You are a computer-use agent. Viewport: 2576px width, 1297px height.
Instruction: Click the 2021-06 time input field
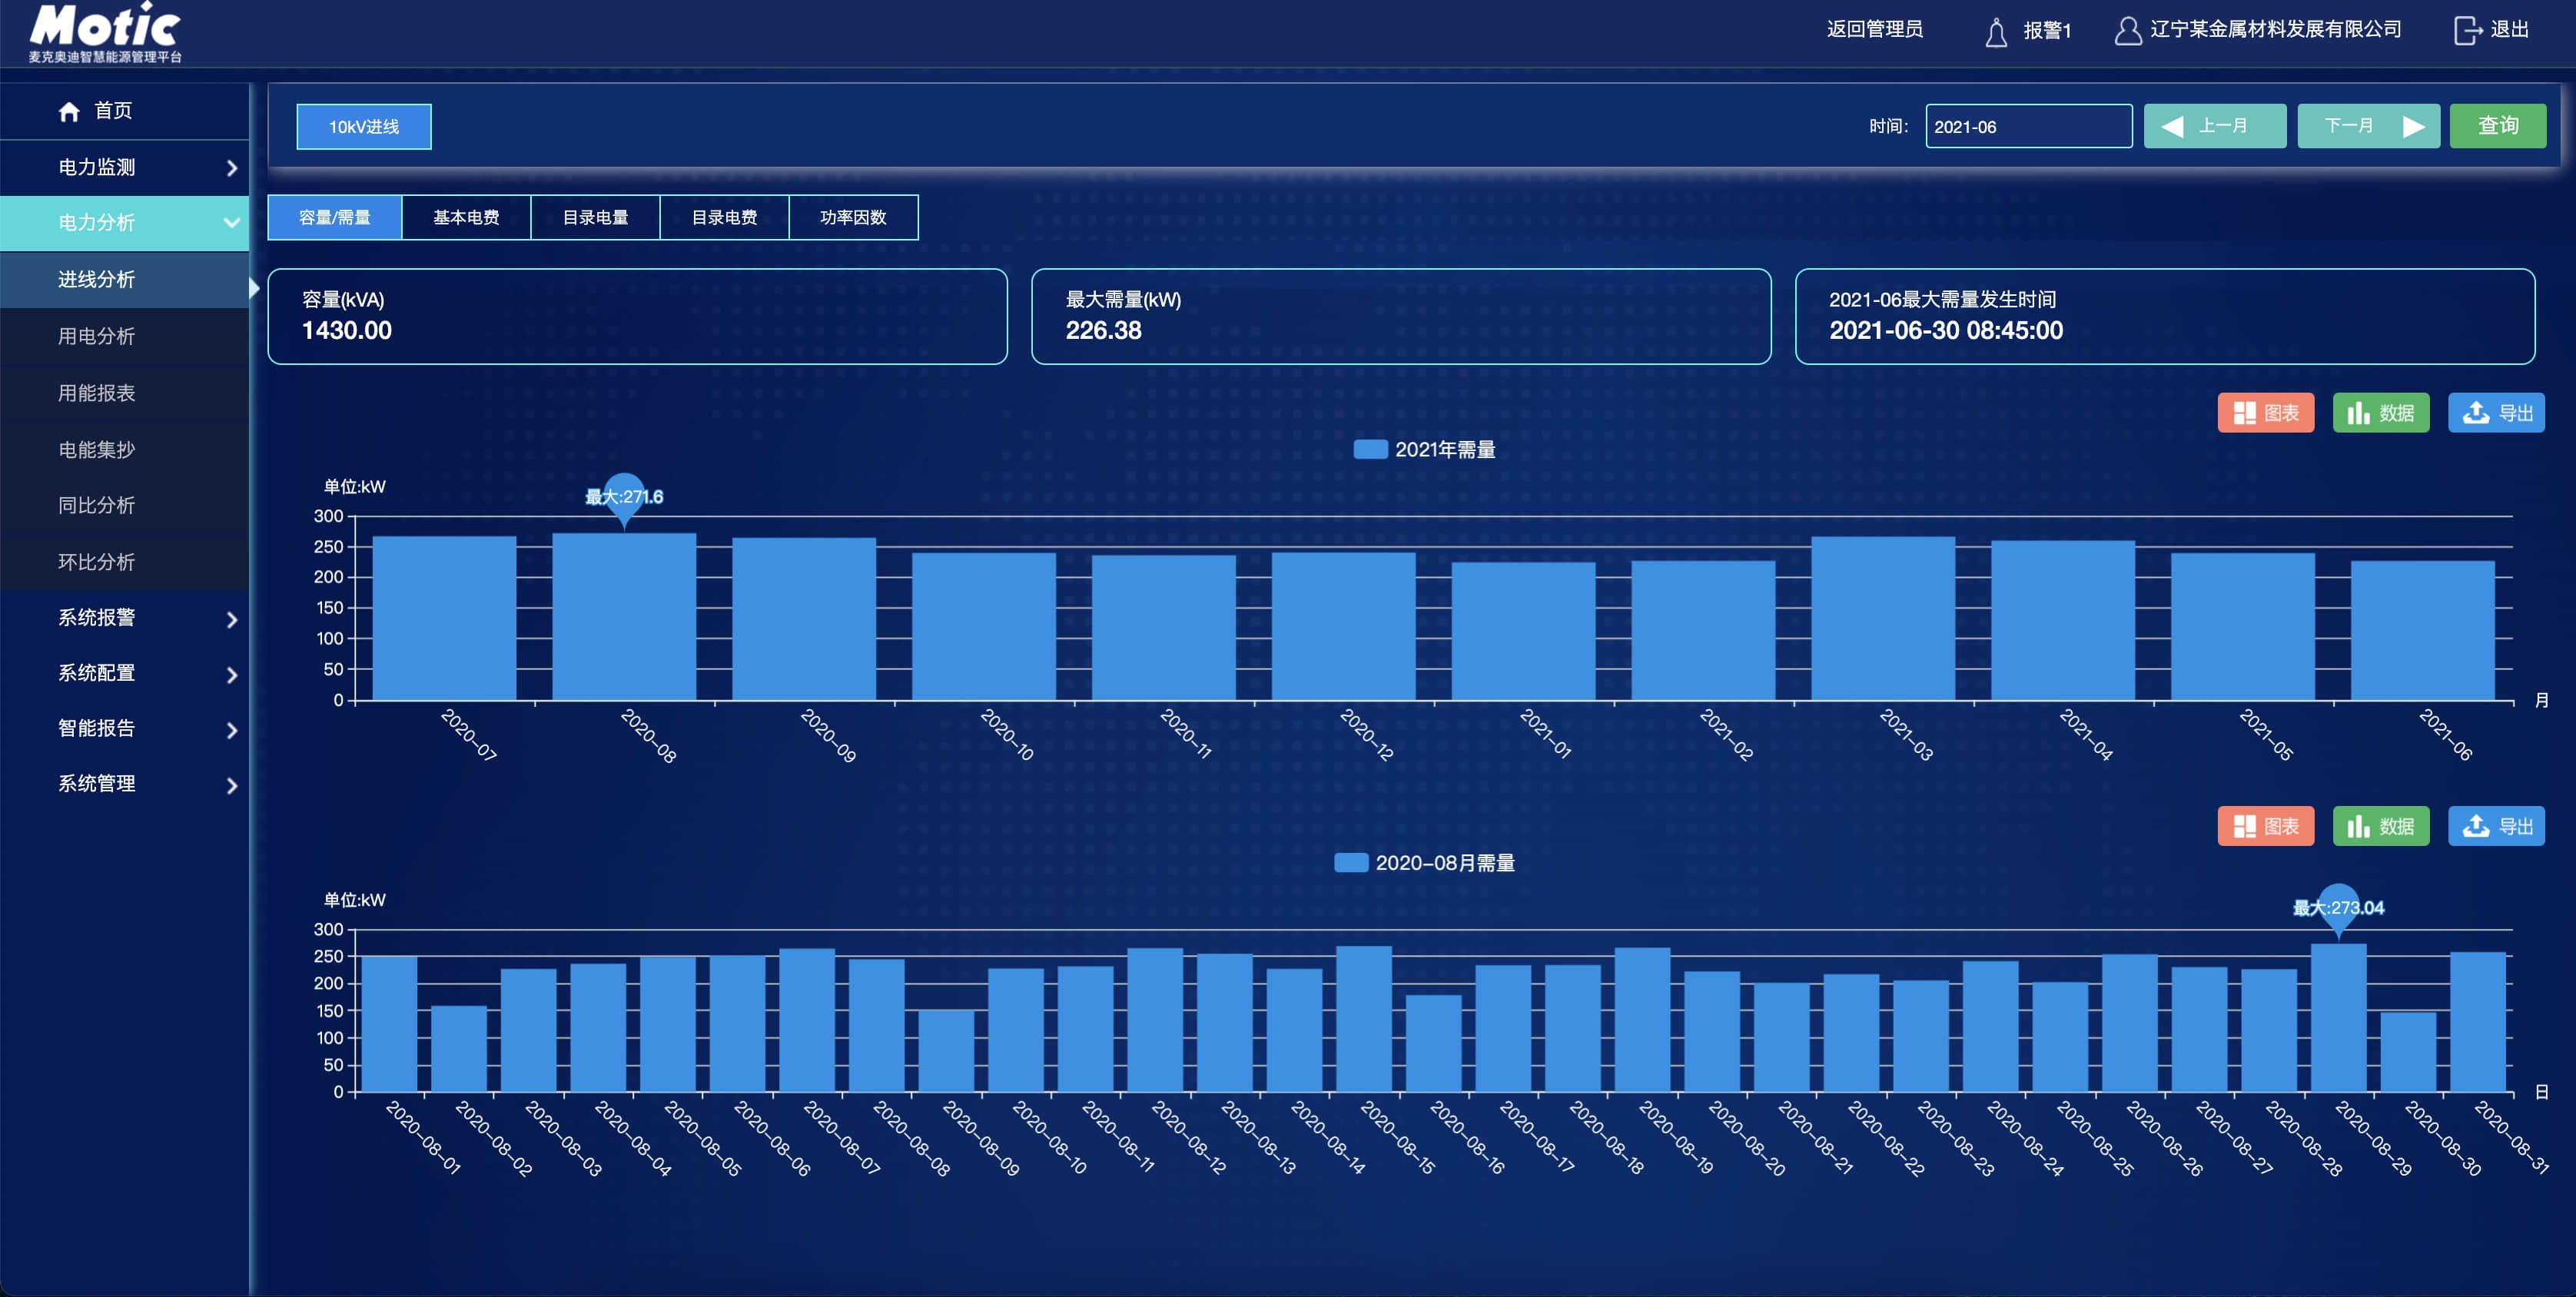(2028, 126)
